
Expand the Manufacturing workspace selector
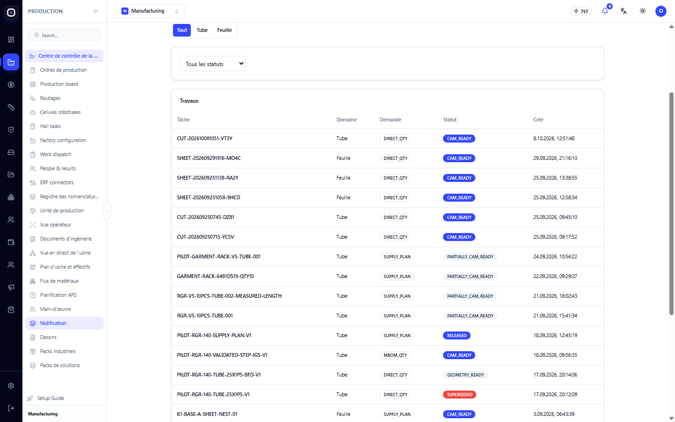tap(150, 11)
